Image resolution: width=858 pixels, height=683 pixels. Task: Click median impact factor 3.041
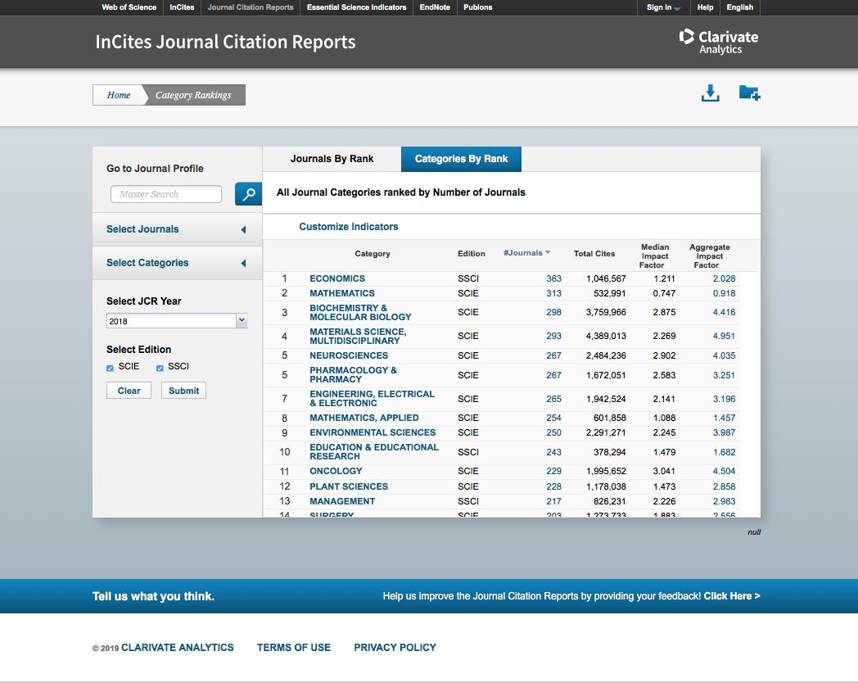664,471
